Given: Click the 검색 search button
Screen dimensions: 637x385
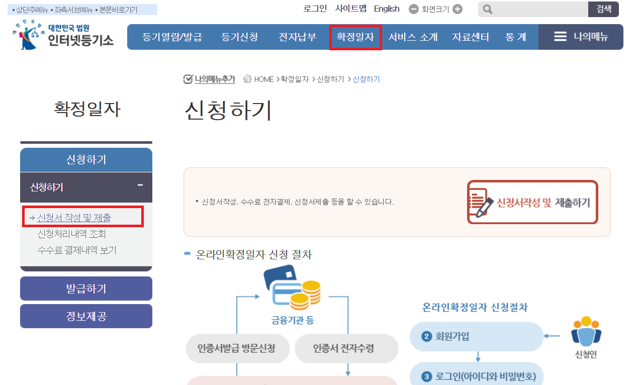Looking at the screenshot, I should 604,9.
